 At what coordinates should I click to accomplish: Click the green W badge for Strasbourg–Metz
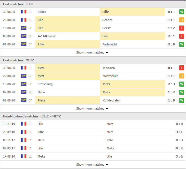(182, 84)
